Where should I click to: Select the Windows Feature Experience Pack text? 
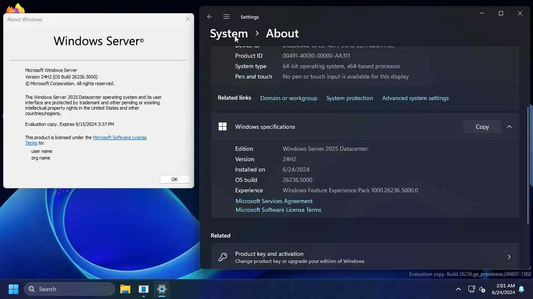pos(350,190)
